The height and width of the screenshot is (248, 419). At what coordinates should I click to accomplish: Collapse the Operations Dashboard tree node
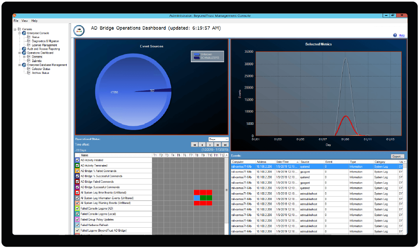[x=19, y=53]
